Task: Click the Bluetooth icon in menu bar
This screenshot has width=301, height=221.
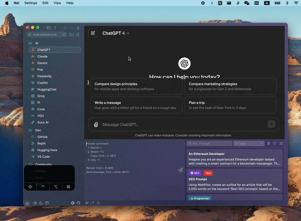Action: coord(287,3)
